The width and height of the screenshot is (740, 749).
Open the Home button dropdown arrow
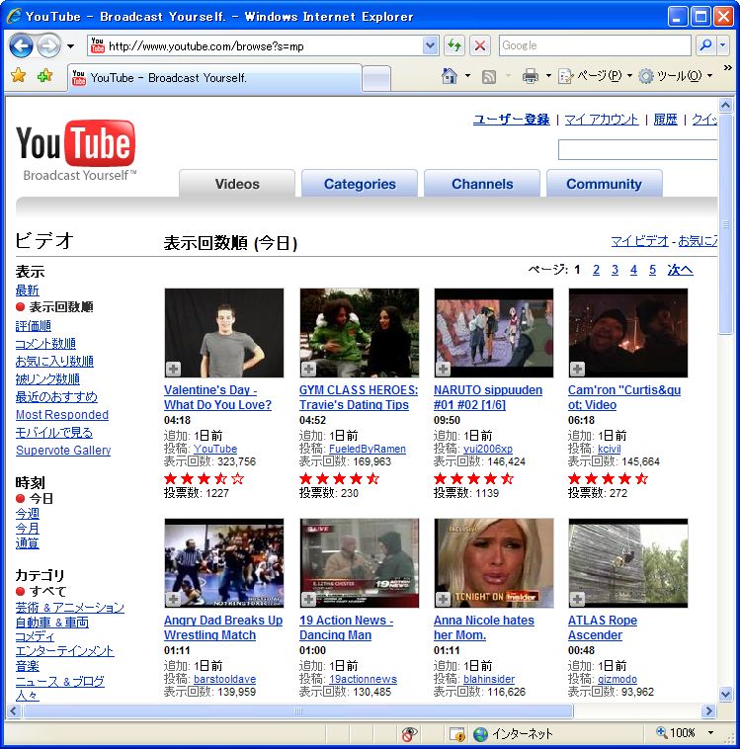(x=467, y=75)
